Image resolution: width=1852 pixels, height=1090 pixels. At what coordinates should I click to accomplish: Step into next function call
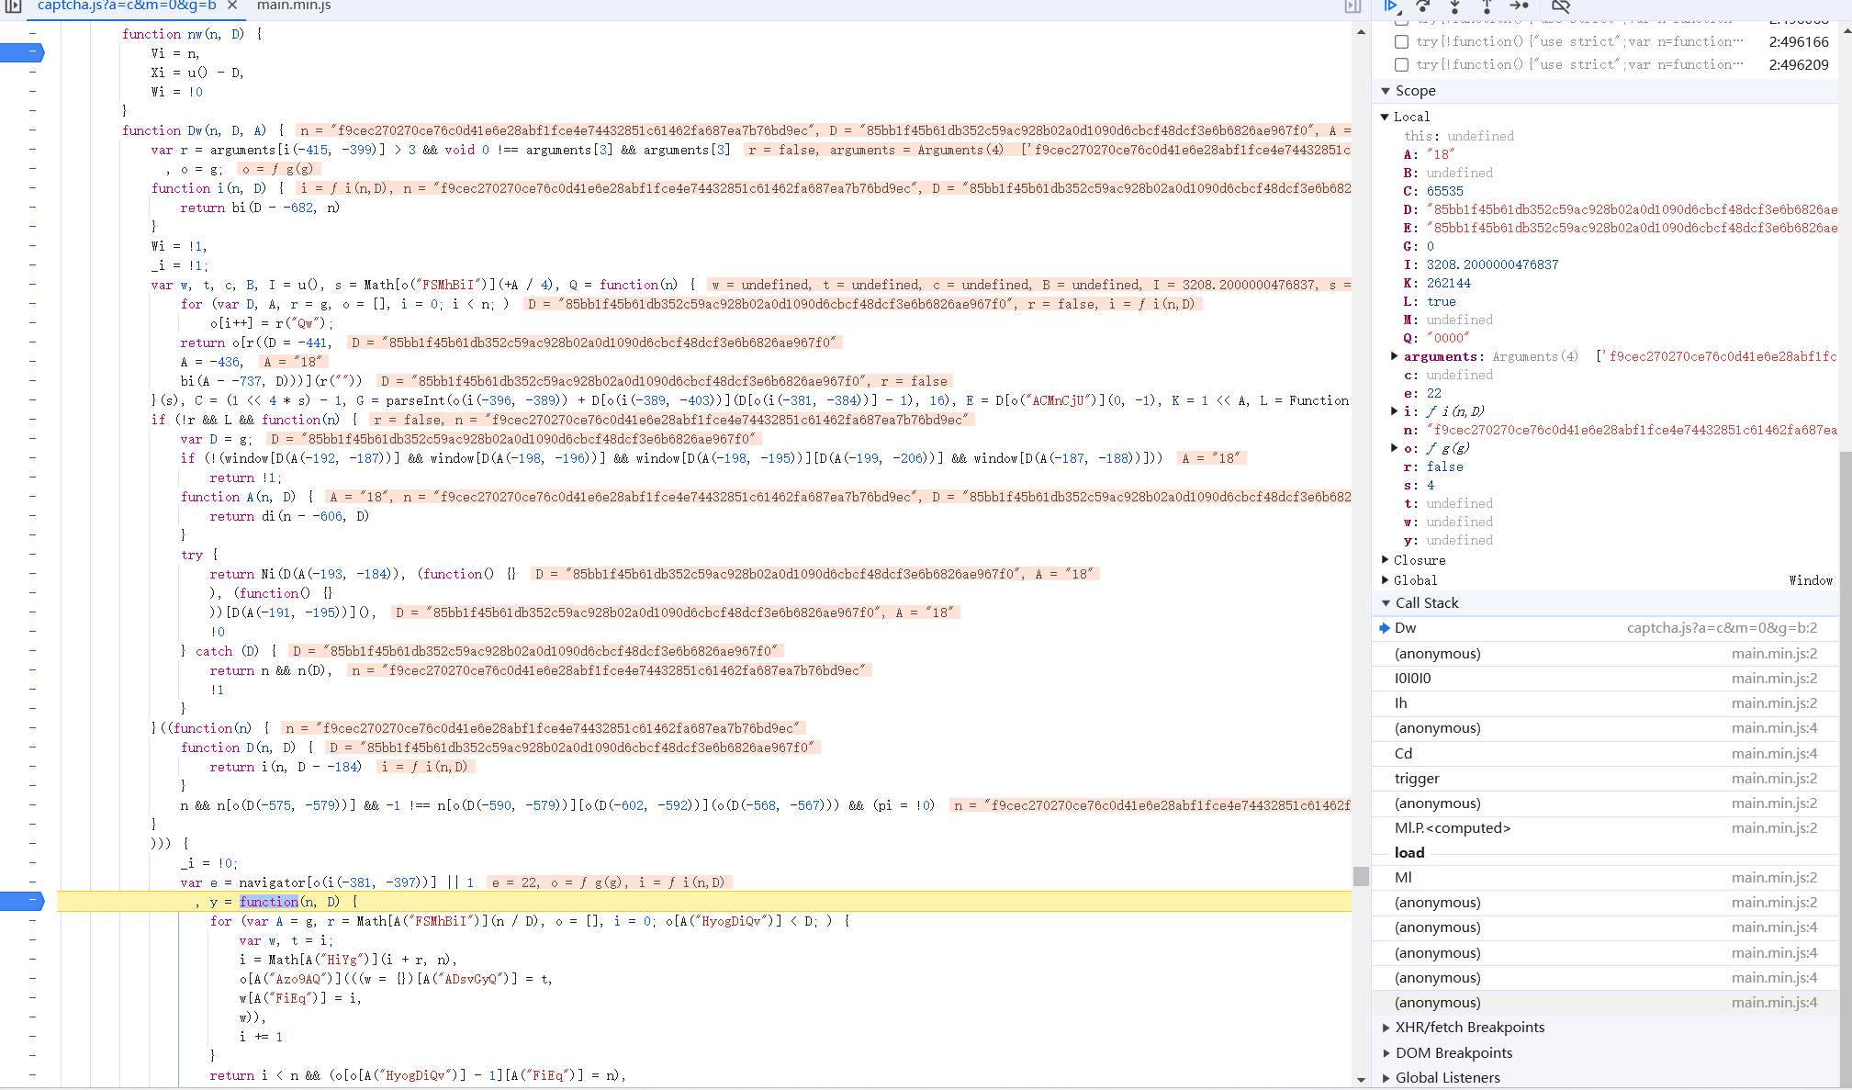coord(1454,6)
